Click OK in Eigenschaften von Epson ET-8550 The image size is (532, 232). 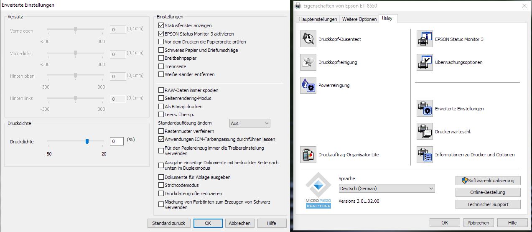tap(445, 223)
